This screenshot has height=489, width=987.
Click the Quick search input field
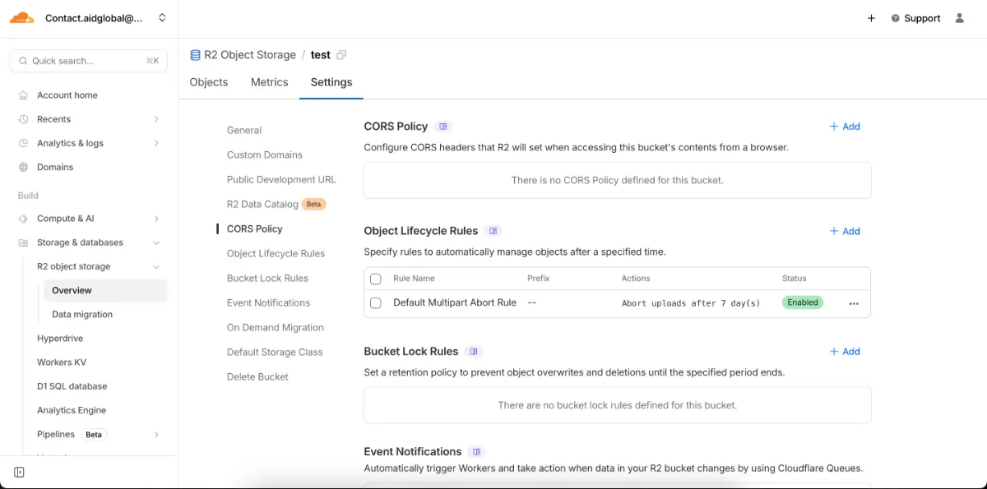[x=86, y=61]
